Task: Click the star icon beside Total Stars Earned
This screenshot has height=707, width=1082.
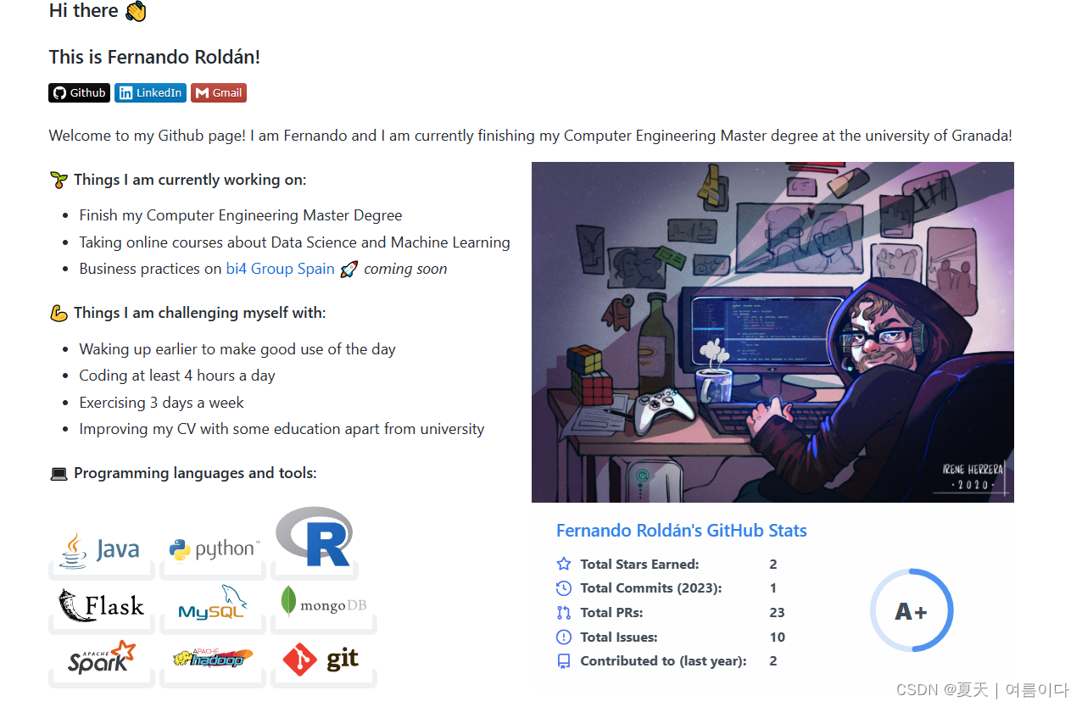Action: [564, 564]
